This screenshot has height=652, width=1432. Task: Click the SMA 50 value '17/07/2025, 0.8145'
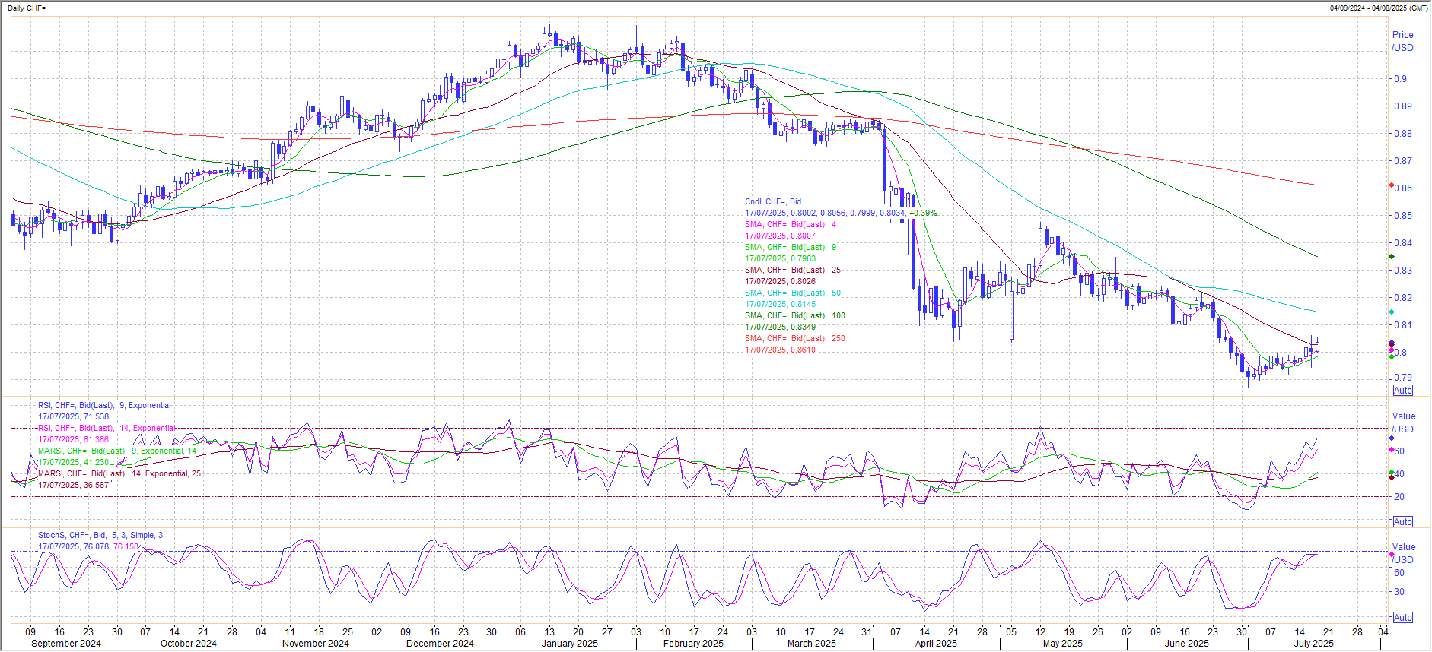[x=780, y=305]
